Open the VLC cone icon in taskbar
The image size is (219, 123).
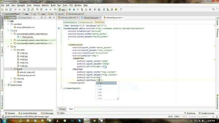(x=57, y=121)
